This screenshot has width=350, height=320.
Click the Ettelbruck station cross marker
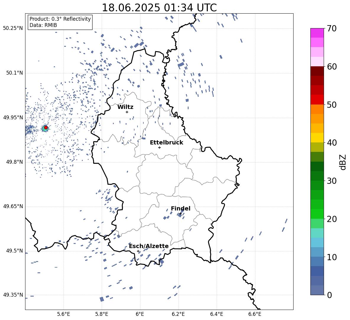[159, 147]
